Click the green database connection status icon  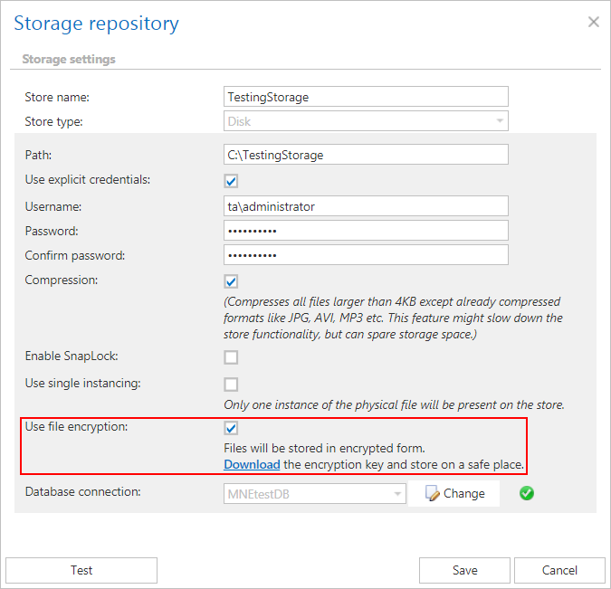tap(527, 494)
